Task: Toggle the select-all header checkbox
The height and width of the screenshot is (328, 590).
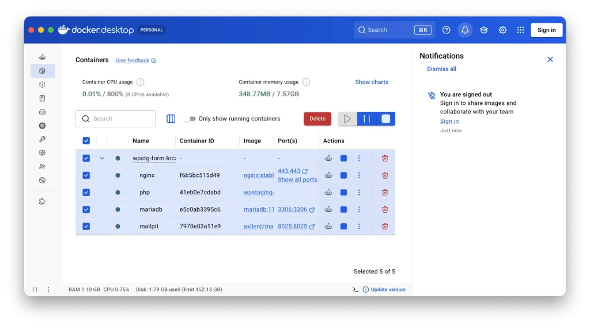Action: point(86,141)
